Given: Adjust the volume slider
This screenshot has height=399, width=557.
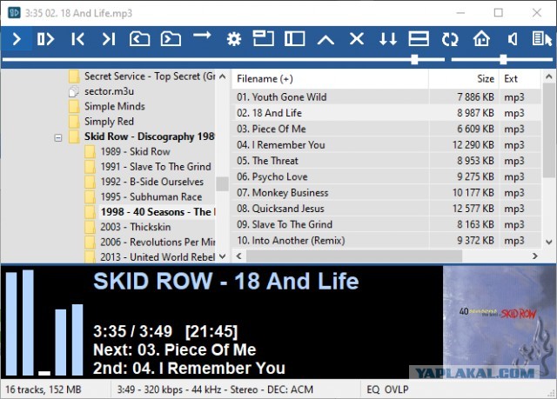Looking at the screenshot, I should click(502, 60).
